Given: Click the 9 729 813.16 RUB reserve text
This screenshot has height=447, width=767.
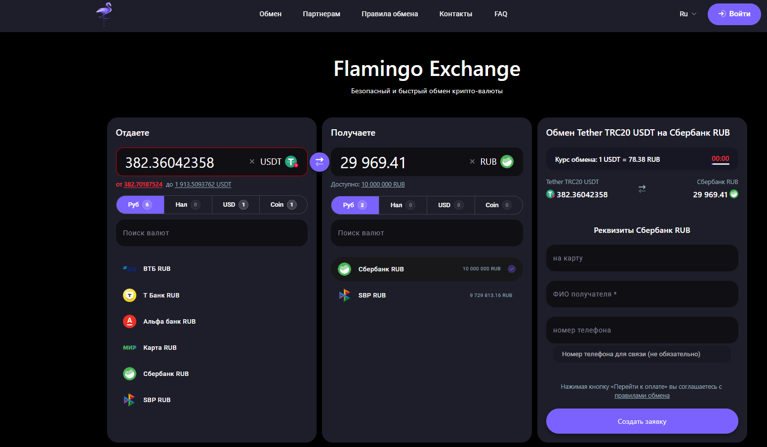Looking at the screenshot, I should point(491,296).
